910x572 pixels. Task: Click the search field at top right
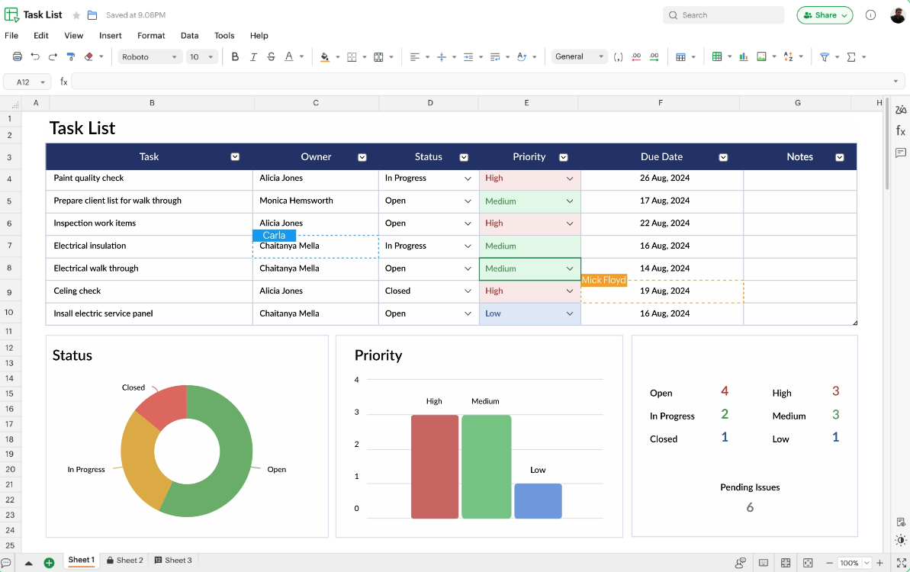[x=723, y=14]
